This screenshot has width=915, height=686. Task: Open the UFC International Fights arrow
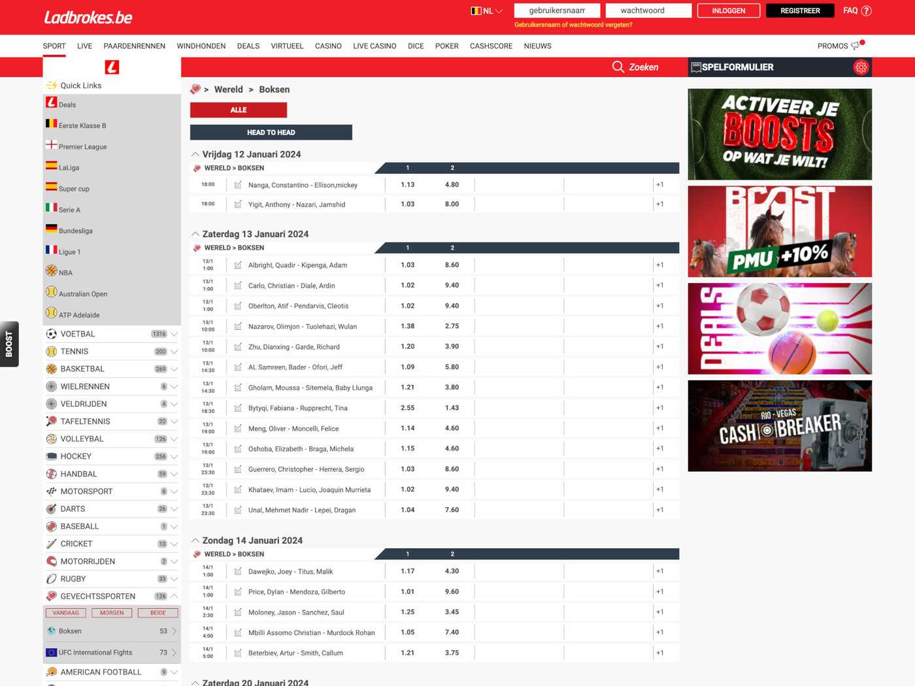pyautogui.click(x=174, y=653)
